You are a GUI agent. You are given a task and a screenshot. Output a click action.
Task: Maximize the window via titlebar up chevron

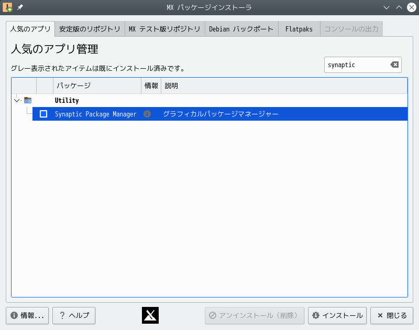pos(399,7)
